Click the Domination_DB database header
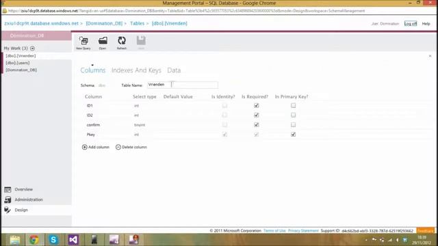Screen dimensions: 438x246 tap(36, 36)
